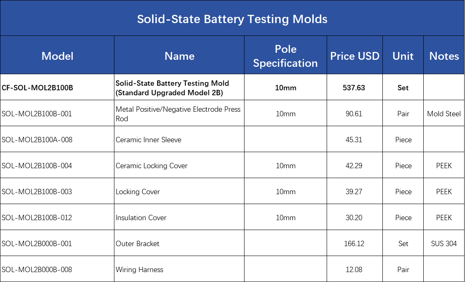
Task: Click the Solid-State Battery Testing Molds title
Action: point(232,19)
